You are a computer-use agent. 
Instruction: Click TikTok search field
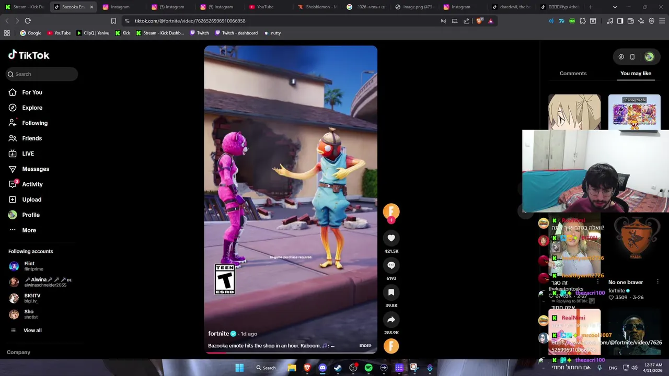pyautogui.click(x=42, y=74)
